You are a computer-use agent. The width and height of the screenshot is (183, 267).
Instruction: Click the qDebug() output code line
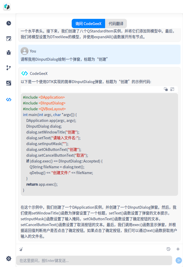click(x=61, y=173)
